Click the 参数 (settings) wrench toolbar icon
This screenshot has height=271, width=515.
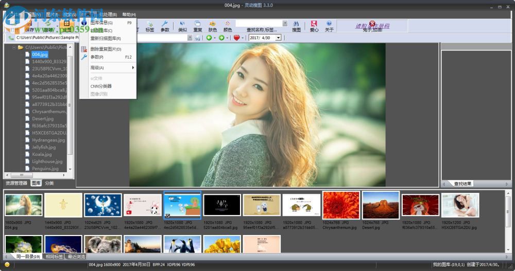point(165,26)
